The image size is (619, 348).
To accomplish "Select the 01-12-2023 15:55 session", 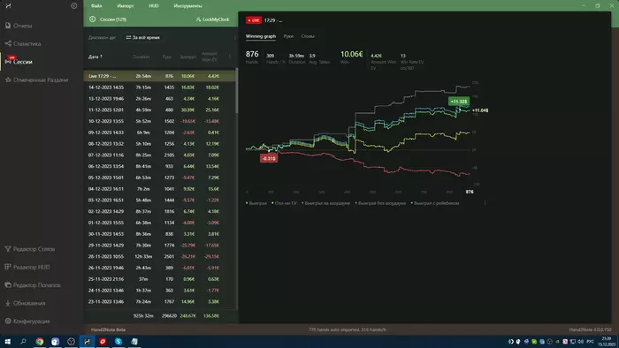I will [160, 223].
